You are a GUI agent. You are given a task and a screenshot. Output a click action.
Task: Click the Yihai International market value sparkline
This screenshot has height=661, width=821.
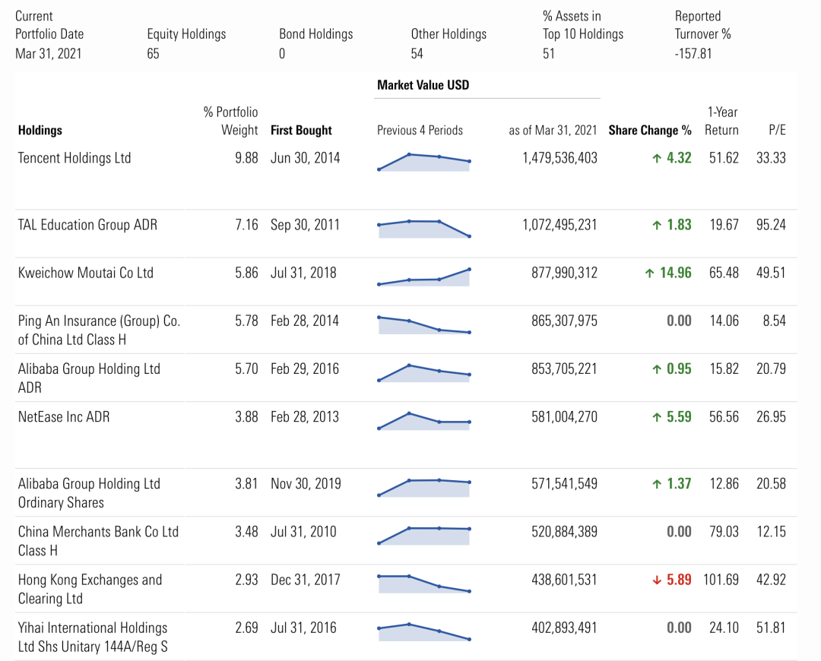pos(424,632)
